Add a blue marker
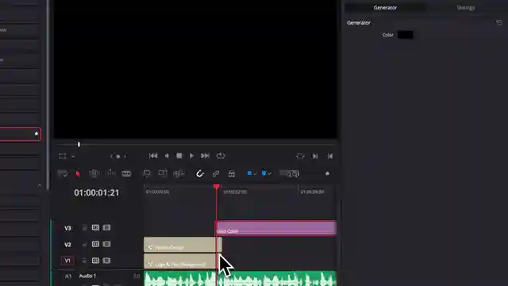This screenshot has width=508, height=286. click(264, 174)
